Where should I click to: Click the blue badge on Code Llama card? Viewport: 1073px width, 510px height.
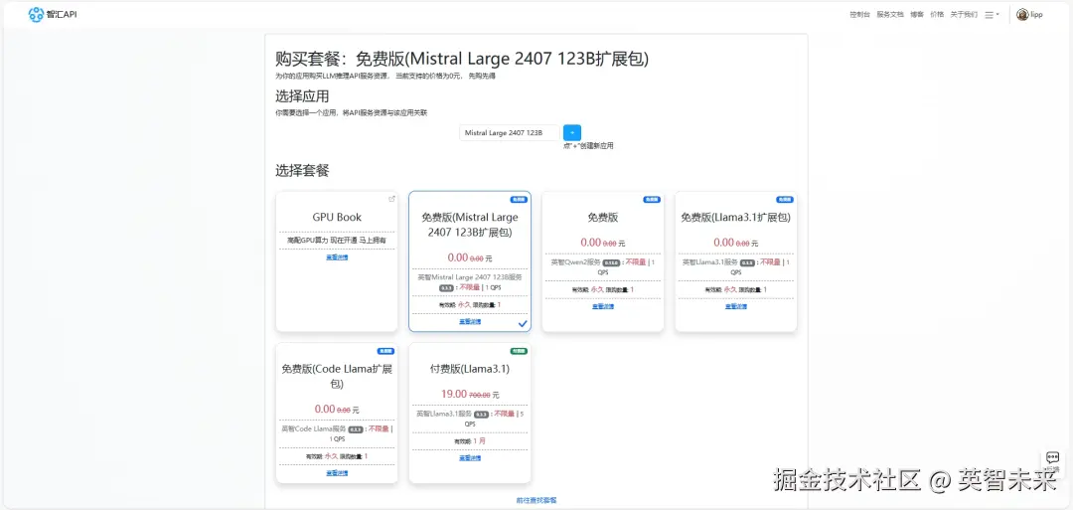pos(385,351)
